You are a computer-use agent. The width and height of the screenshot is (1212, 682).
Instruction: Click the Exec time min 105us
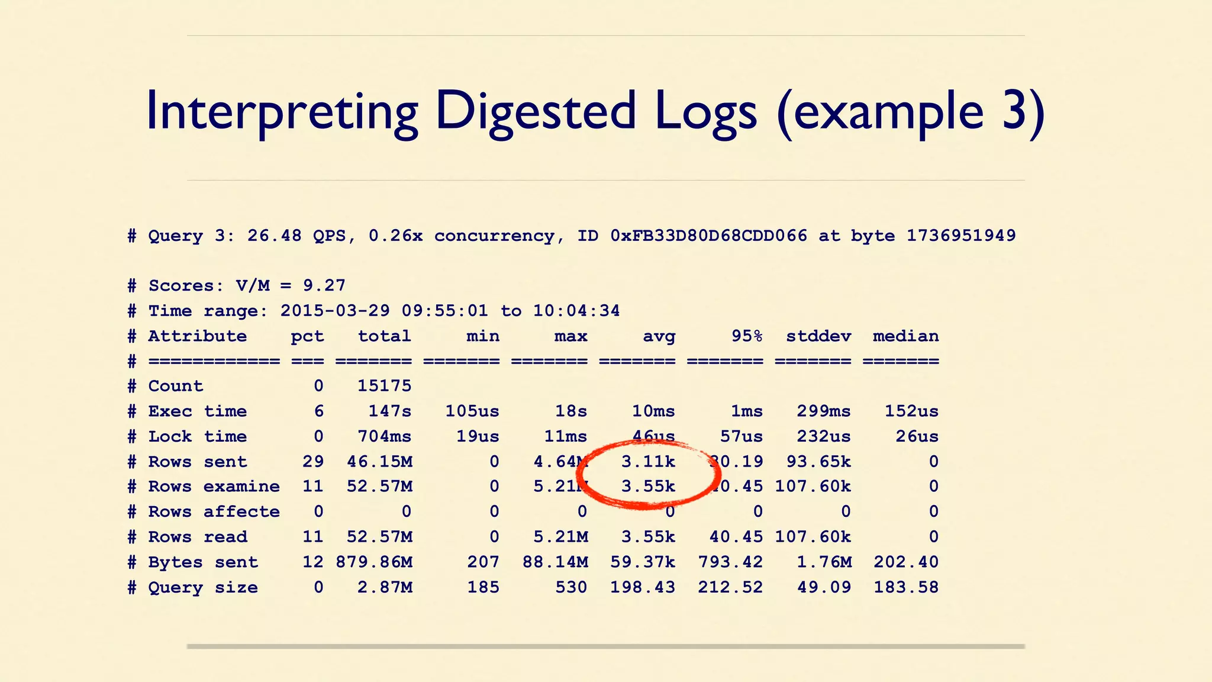pos(472,411)
